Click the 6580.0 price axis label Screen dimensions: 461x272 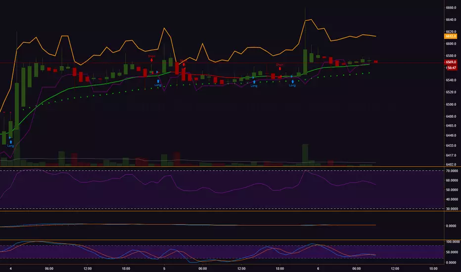pos(451,56)
